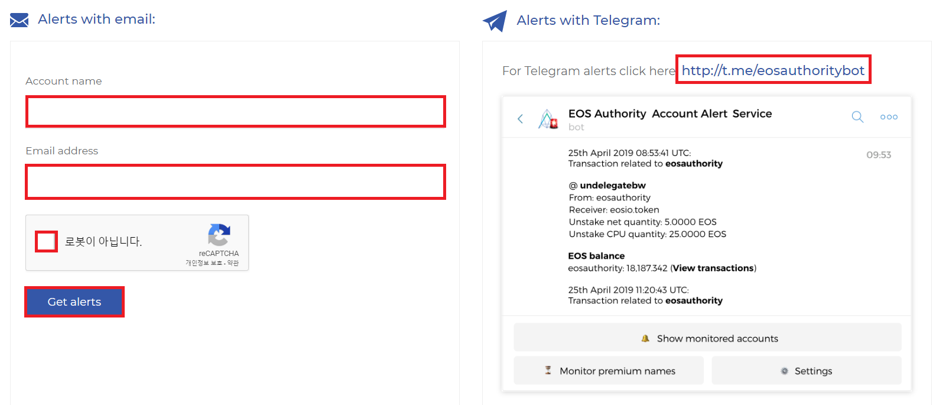Click the reCAPTCHA privacy link
Viewport: 936px width, 405px height.
204,263
